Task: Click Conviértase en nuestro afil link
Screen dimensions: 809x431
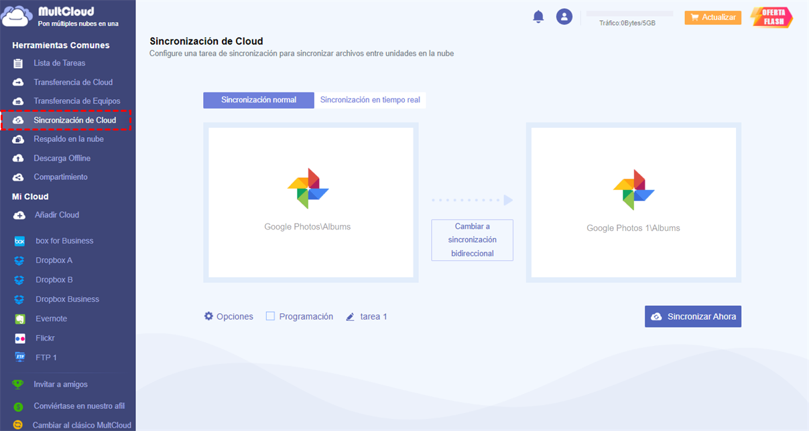Action: click(x=79, y=406)
